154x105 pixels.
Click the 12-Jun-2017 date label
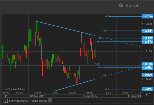coord(37,96)
